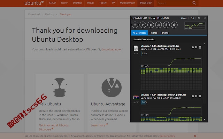223x139 pixels.
Task: Click the 891 kb/s speed graph
Action: 171,62
